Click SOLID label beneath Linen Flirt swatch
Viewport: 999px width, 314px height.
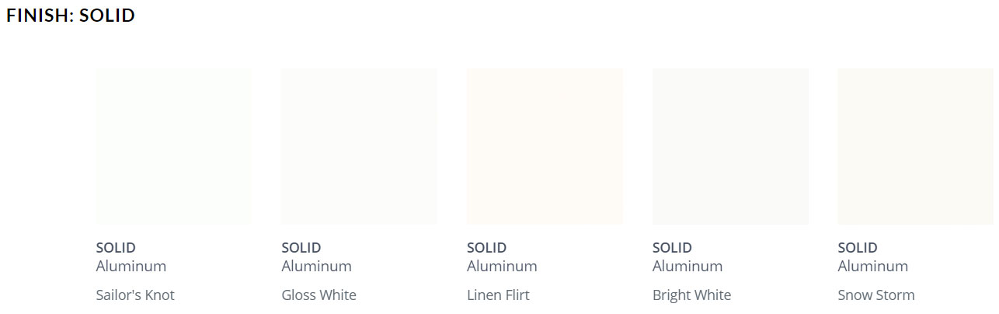coord(486,248)
